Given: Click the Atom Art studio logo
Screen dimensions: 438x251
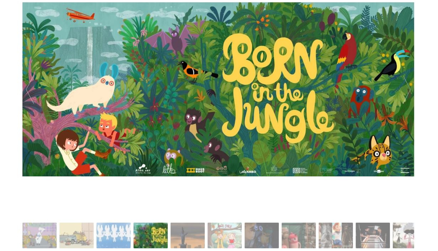Looking at the screenshot, I should [143, 169].
